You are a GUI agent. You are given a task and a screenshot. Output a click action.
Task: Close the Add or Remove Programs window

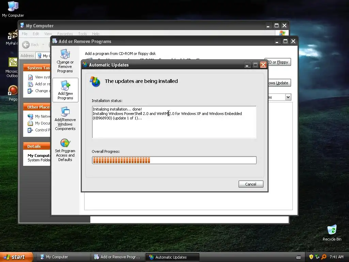[293, 41]
